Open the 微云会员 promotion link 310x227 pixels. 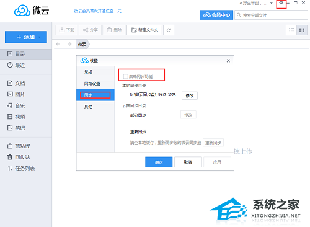tap(98, 11)
